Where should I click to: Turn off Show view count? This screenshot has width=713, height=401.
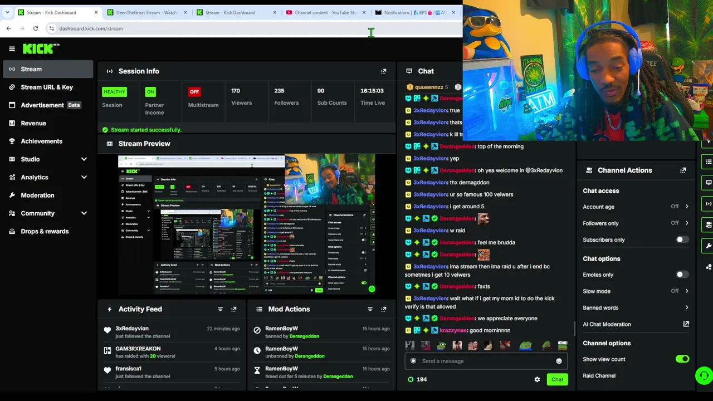tap(682, 359)
